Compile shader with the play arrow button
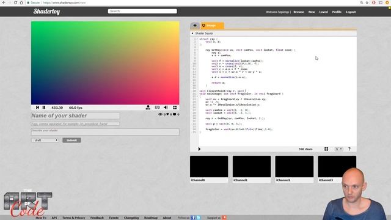391x220 pixels. pyautogui.click(x=199, y=149)
